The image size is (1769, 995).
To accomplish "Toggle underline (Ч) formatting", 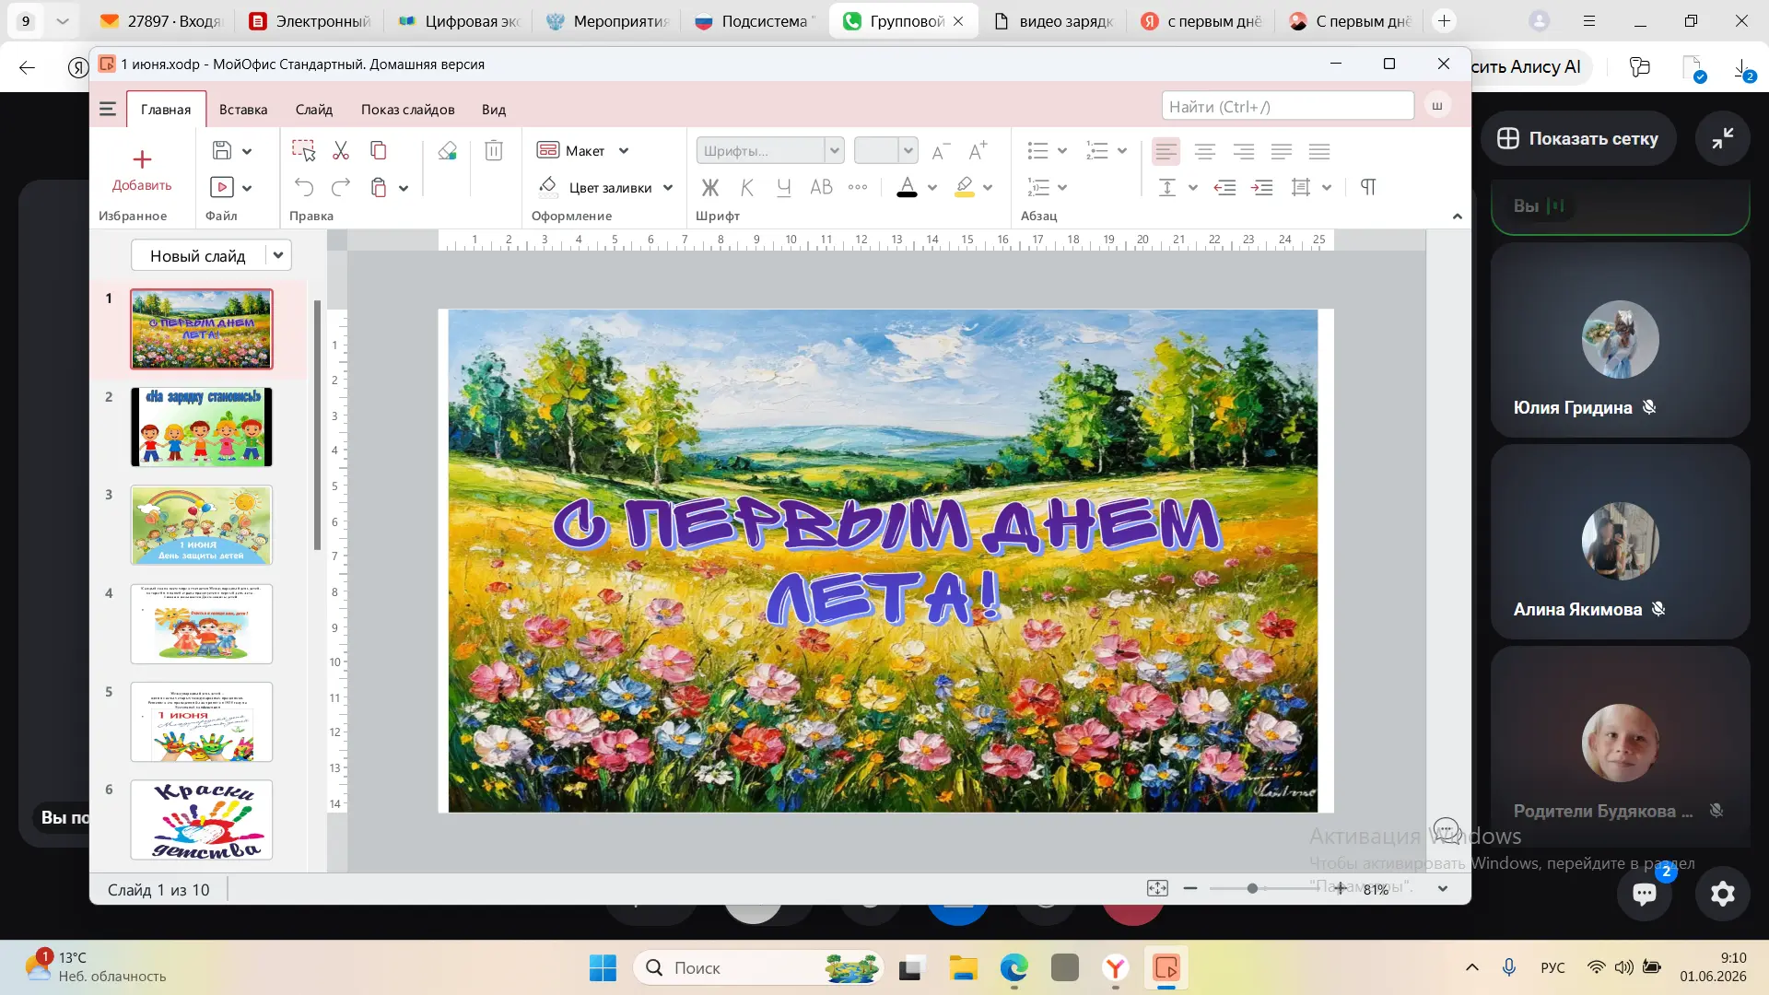I will click(x=784, y=188).
